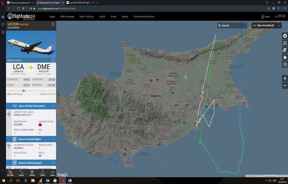Expand Speed & altitude graph section

[31, 163]
